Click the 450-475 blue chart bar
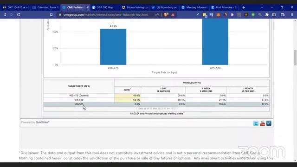Viewport: 297px width, 167px height. [113, 47]
